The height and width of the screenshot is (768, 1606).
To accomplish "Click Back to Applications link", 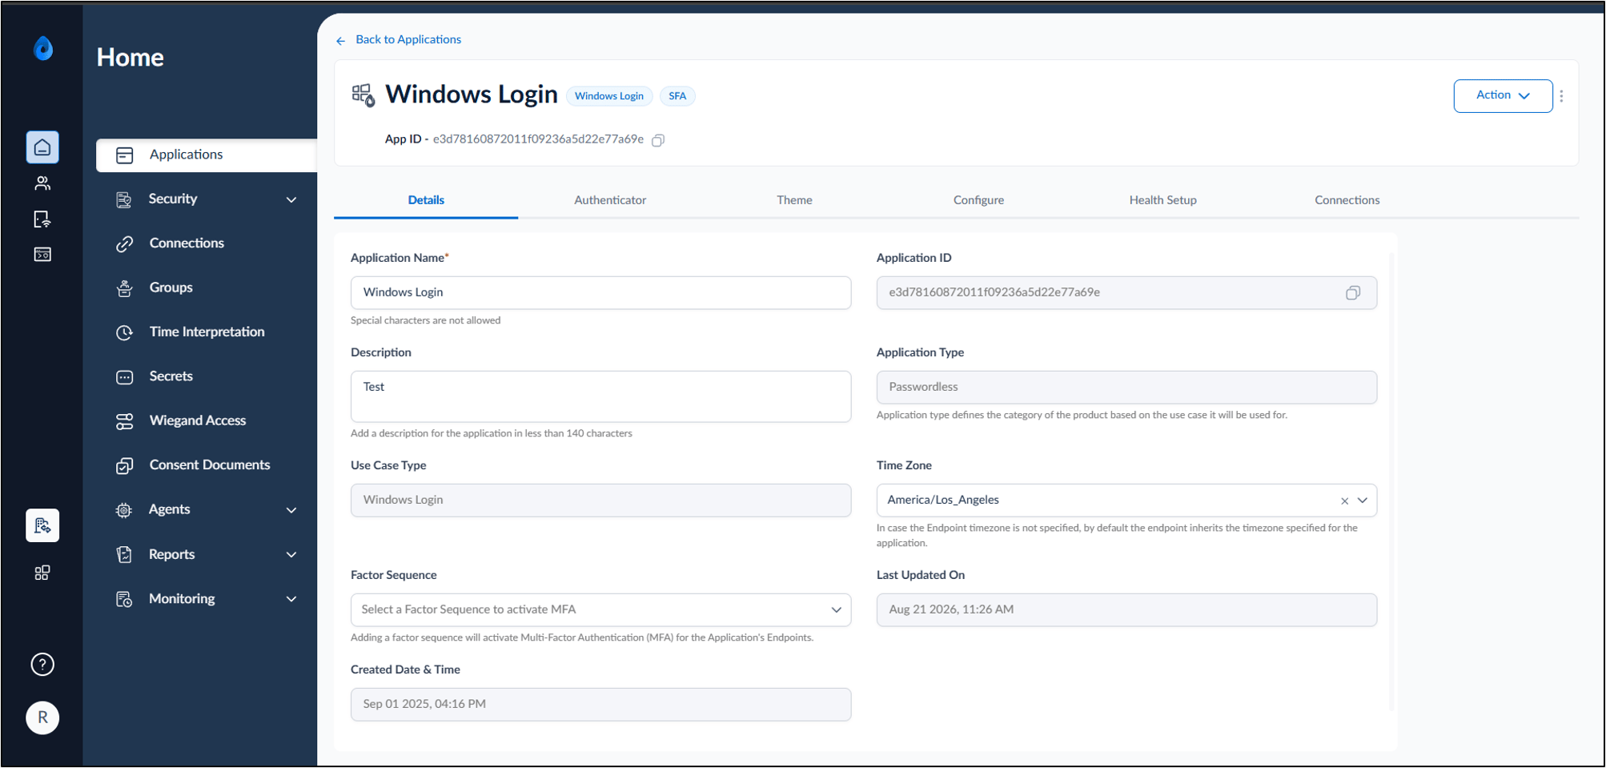I will tap(408, 39).
